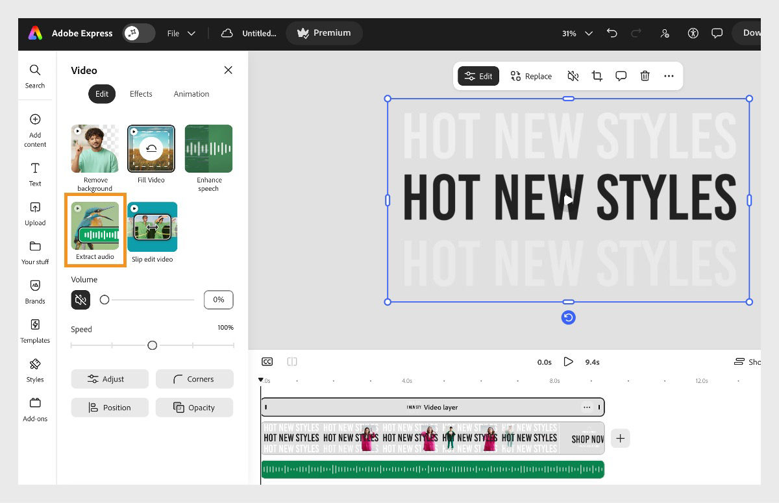Screen dimensions: 779x503
Task: Select the HOT NEW STYLES timeline clip
Action: [432, 437]
